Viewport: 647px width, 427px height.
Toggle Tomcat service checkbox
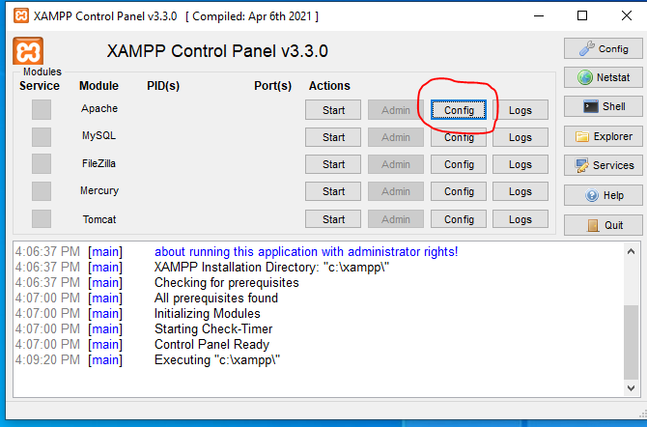coord(42,218)
